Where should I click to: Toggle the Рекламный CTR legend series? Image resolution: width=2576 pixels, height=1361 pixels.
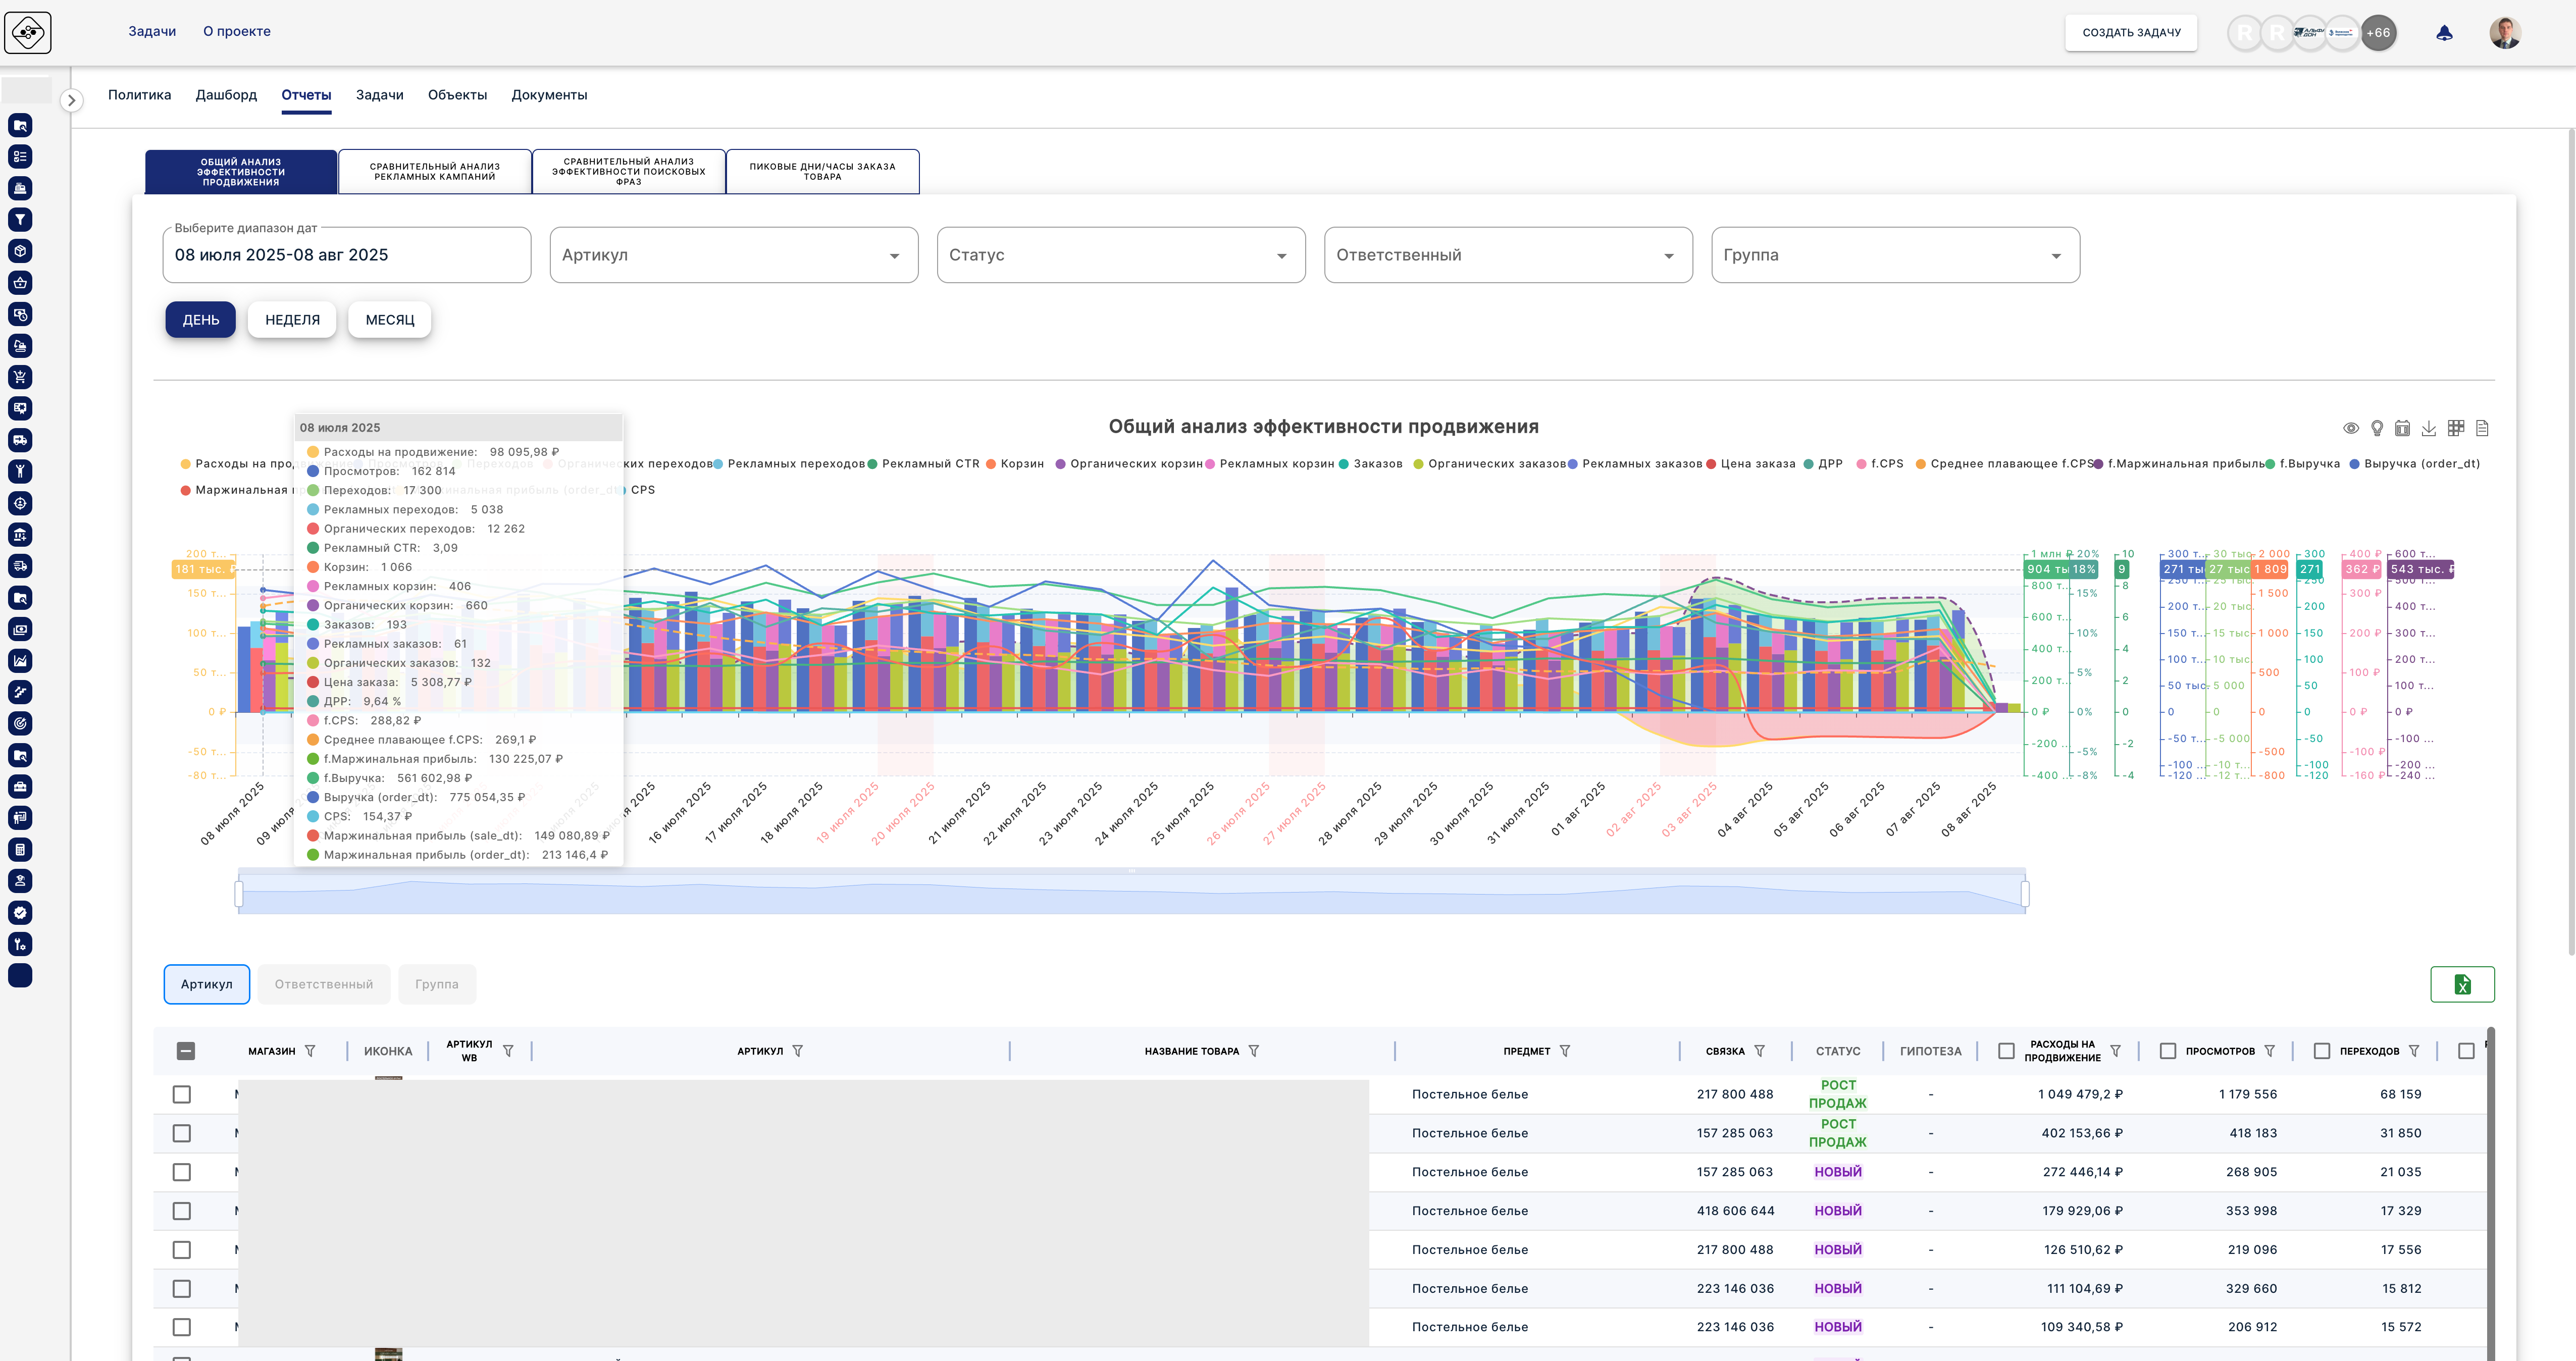[923, 464]
